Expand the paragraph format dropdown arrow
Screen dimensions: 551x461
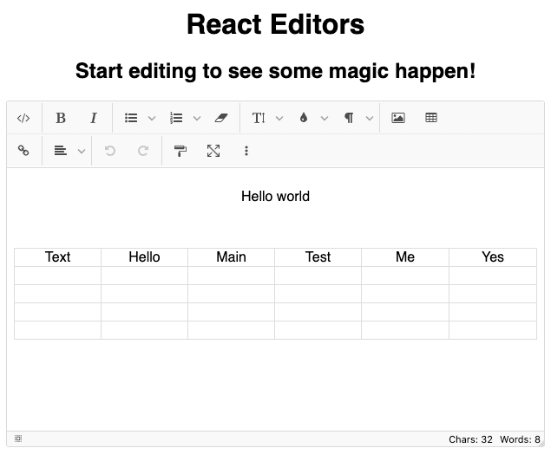point(370,118)
